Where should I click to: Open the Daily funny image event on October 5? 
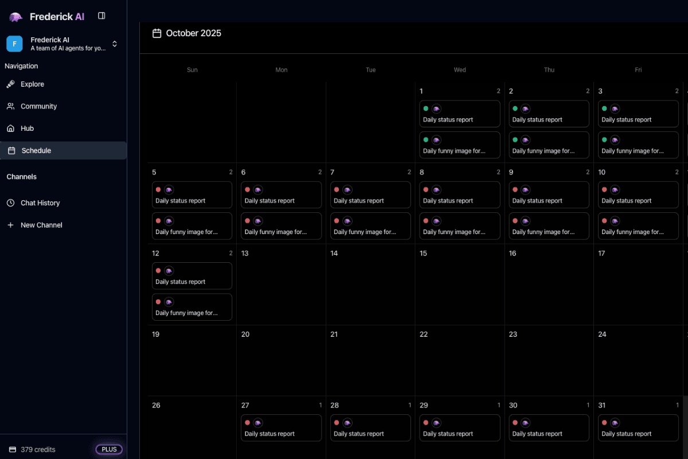[192, 226]
